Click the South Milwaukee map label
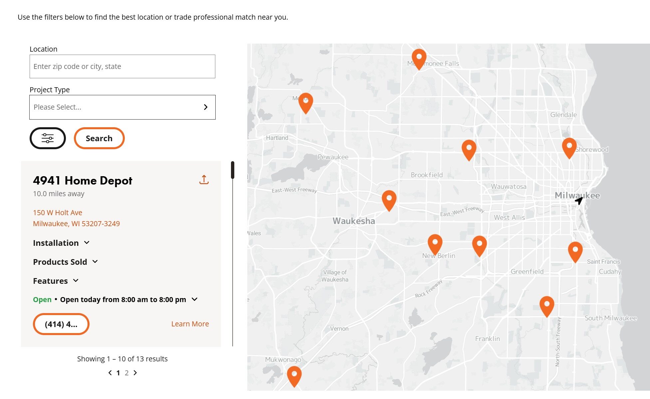 click(611, 318)
